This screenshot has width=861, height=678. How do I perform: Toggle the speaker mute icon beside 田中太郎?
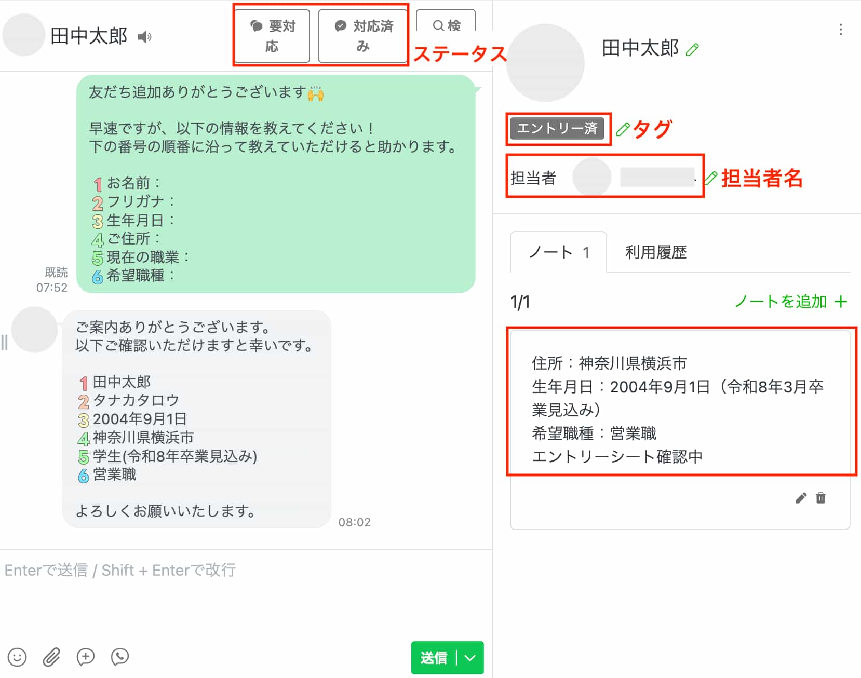(144, 37)
